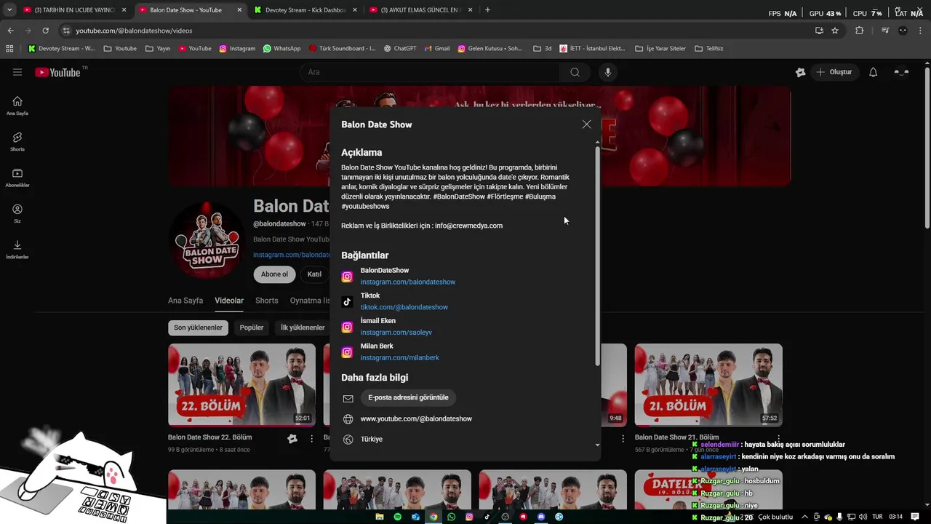Viewport: 931px width, 524px height.
Task: Open the instagram.com/milanberk link
Action: point(400,358)
